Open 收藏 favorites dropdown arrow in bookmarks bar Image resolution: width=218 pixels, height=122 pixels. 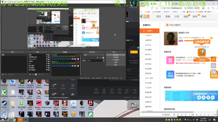click(x=151, y=12)
